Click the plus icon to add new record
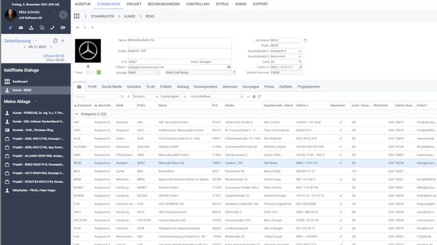The height and width of the screenshot is (245, 437). pos(78,27)
